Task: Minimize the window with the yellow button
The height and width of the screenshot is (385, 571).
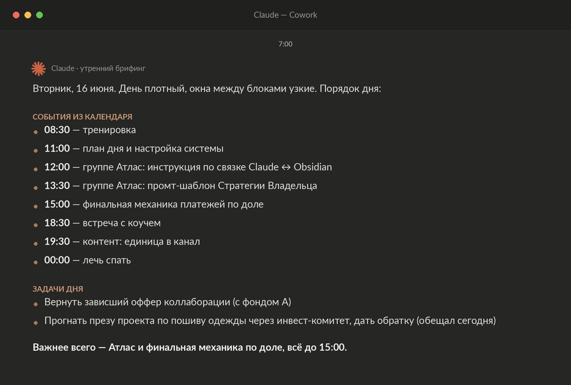Action: click(28, 15)
